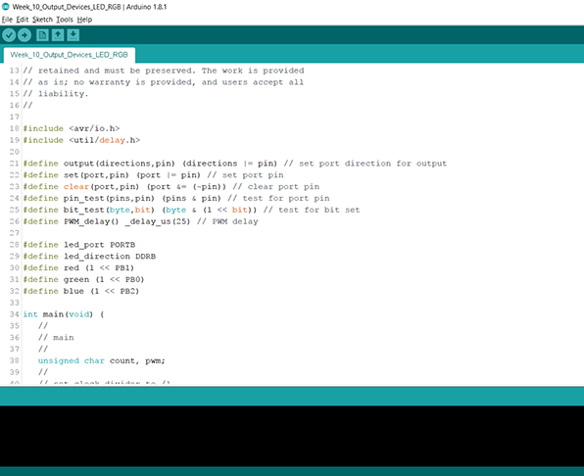Click the #define led_direction DDRB line

click(x=89, y=256)
